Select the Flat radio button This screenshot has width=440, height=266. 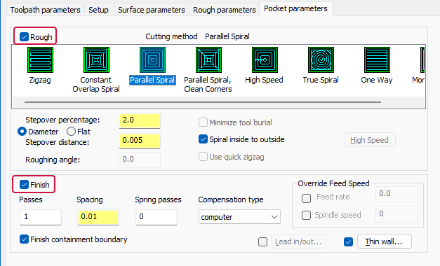click(x=71, y=132)
